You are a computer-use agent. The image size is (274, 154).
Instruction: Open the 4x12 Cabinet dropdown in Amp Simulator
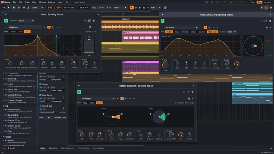tap(232, 32)
